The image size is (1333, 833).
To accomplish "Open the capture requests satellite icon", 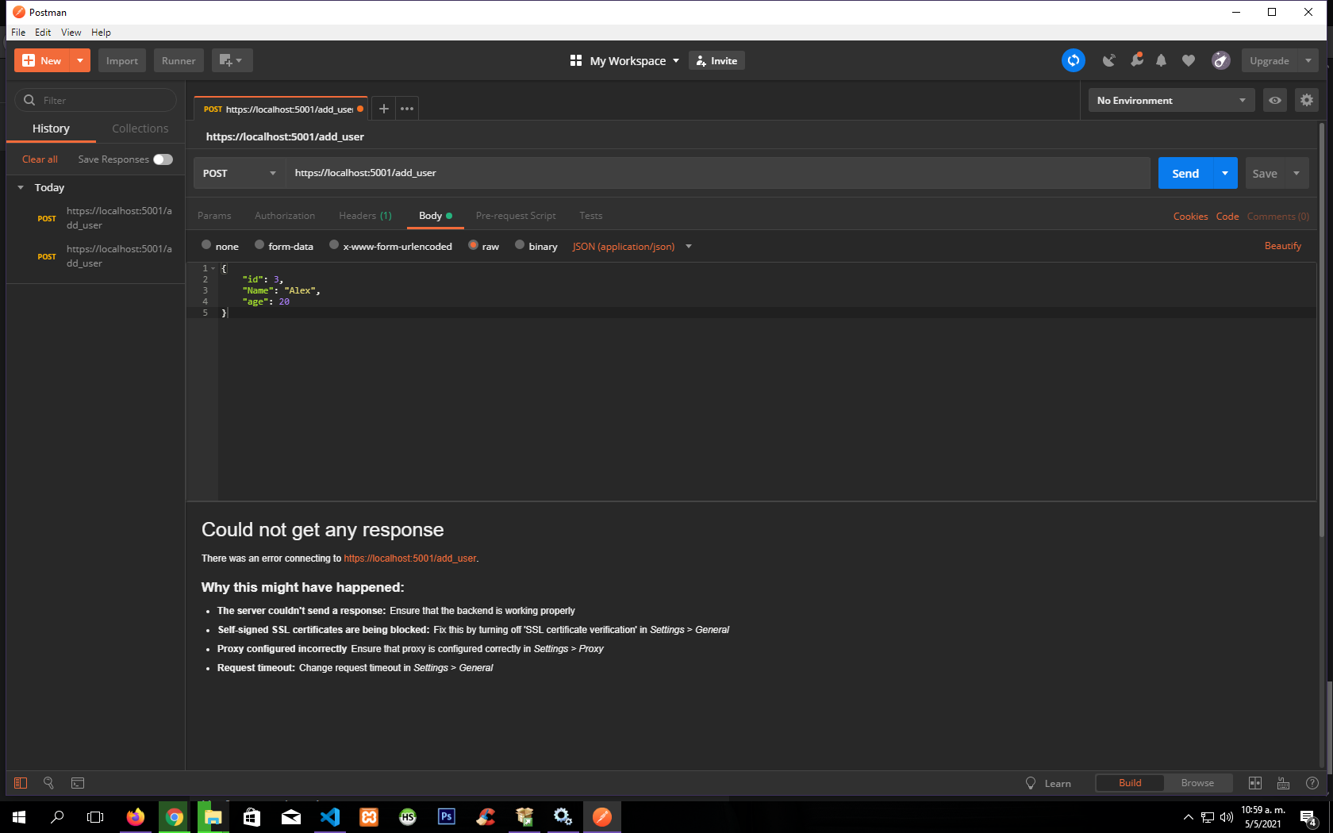I will (x=1108, y=60).
